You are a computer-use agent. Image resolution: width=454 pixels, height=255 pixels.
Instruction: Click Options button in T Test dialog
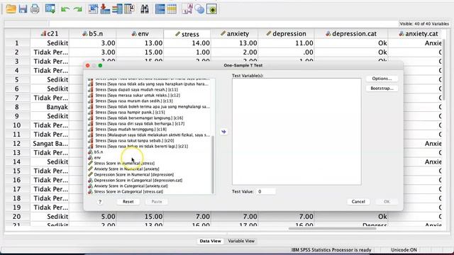(382, 79)
